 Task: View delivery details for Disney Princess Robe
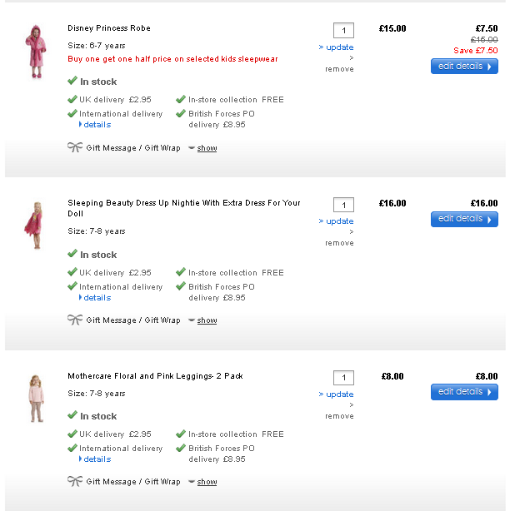click(x=97, y=125)
